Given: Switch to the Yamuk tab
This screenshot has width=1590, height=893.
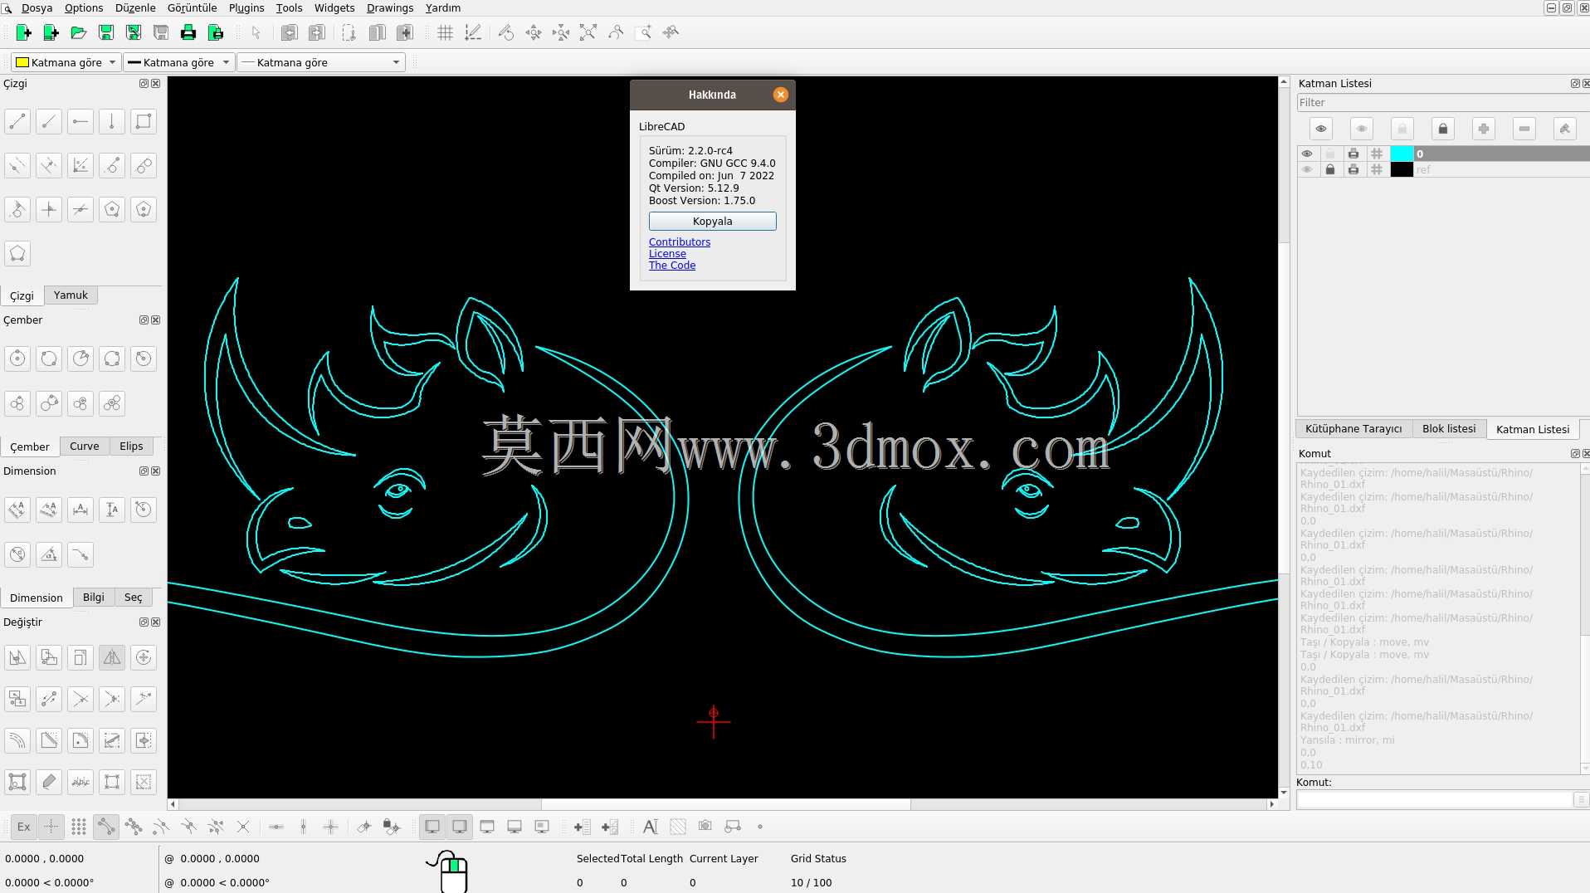Looking at the screenshot, I should [x=71, y=295].
